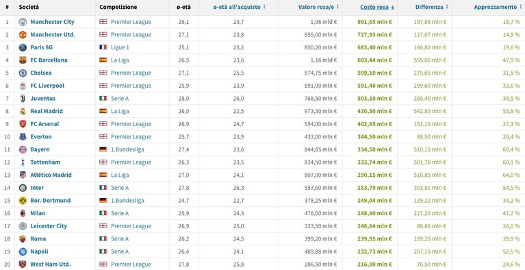This screenshot has width=525, height=270.
Task: Open Premier League link in Everton row
Action: (131, 136)
